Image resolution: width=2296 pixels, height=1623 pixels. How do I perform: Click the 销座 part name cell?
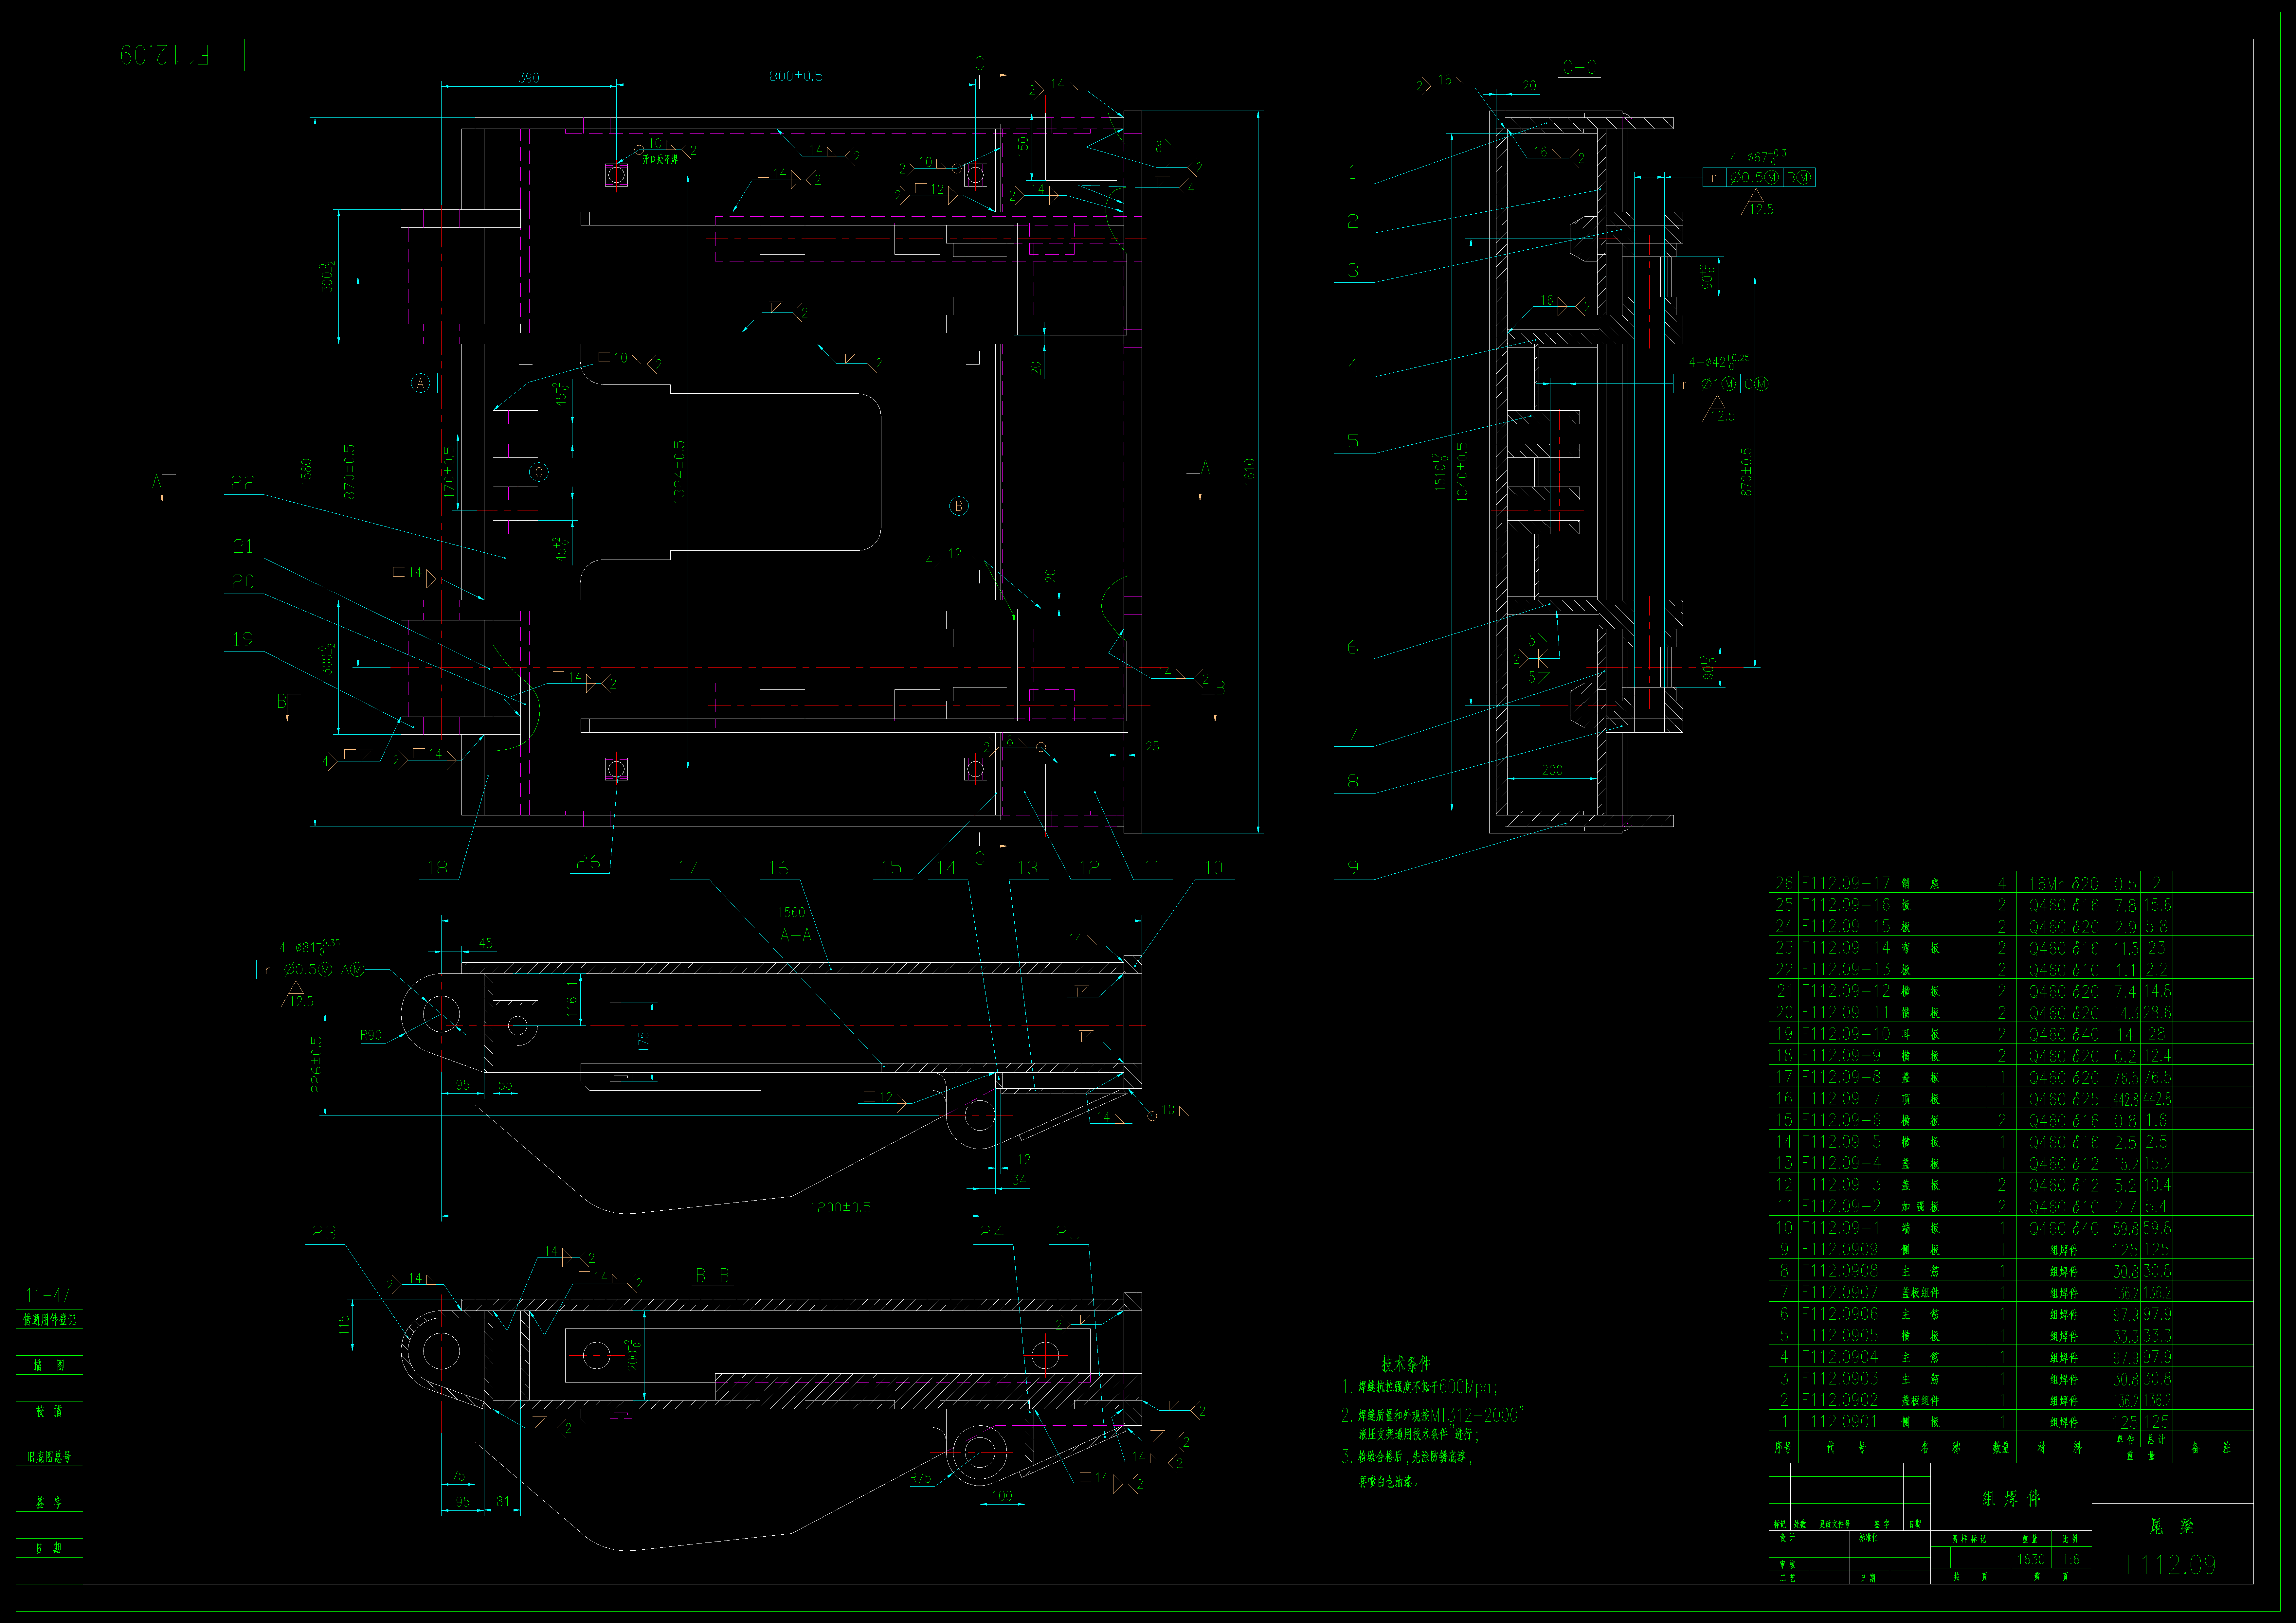click(x=1920, y=884)
